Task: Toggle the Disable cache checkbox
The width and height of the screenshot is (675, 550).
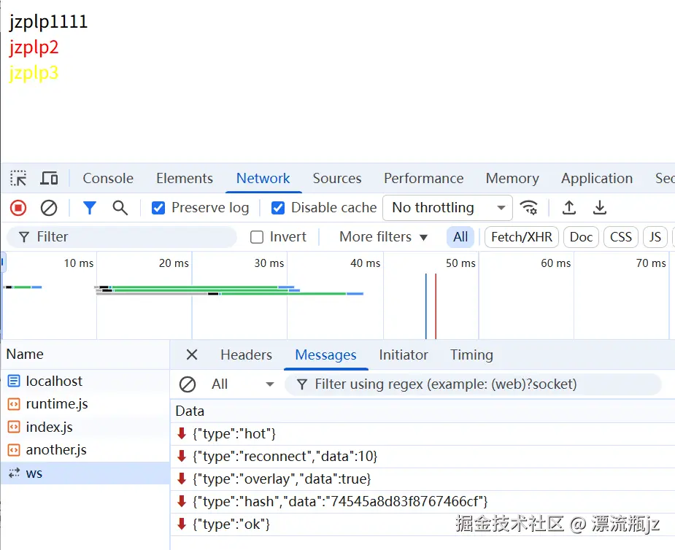Action: tap(278, 208)
